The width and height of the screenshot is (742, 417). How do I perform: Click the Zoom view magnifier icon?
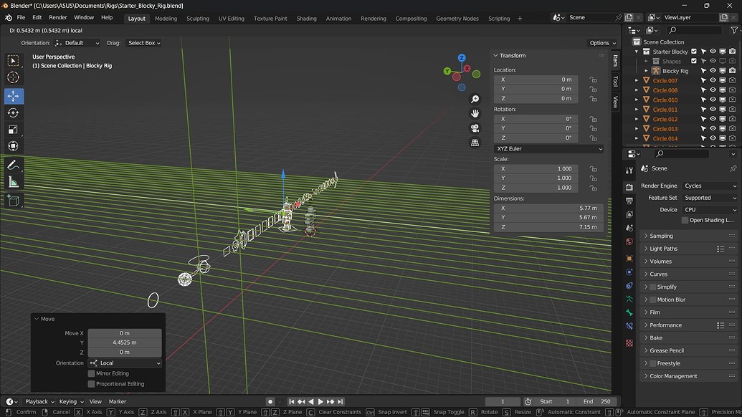point(475,99)
